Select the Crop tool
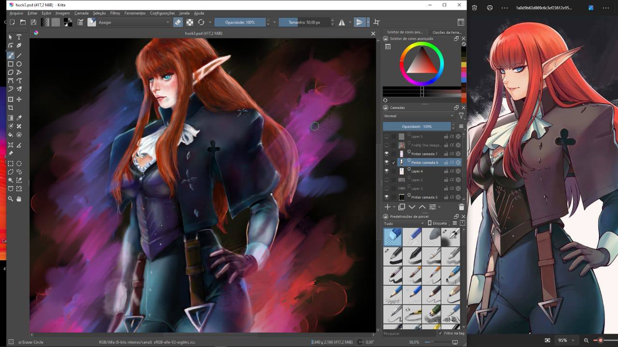This screenshot has height=347, width=618. [x=11, y=108]
